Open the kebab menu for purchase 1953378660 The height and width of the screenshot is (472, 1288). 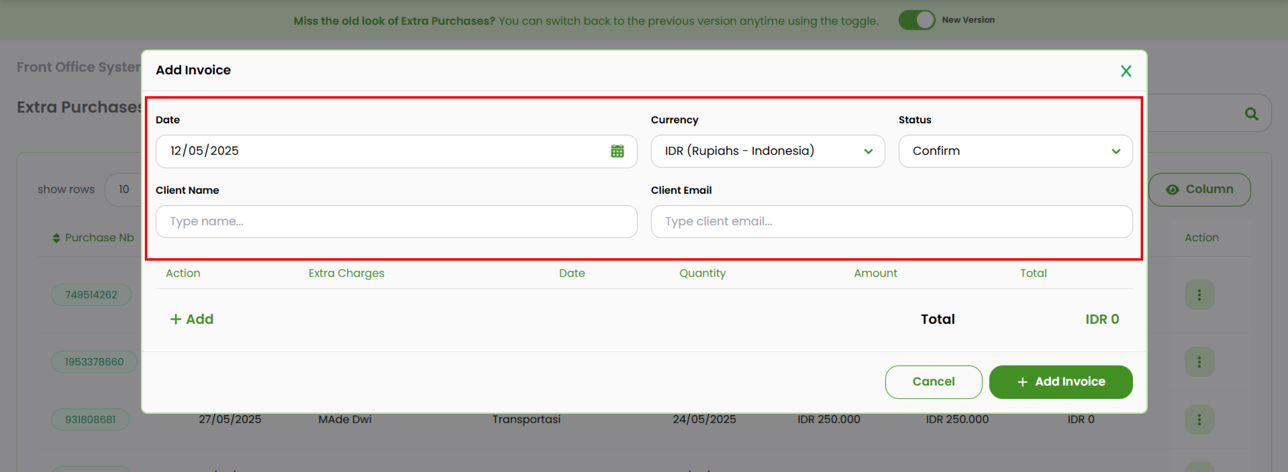[x=1200, y=361]
